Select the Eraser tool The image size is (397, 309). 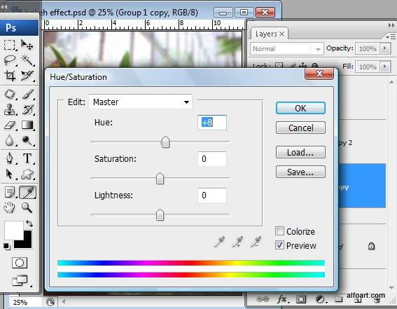pyautogui.click(x=10, y=125)
